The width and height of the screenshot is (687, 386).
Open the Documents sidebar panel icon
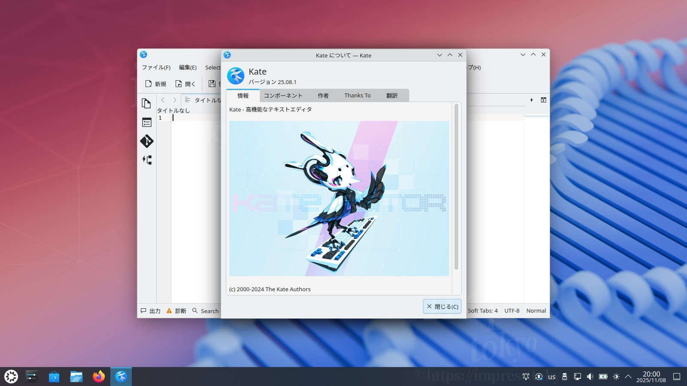pyautogui.click(x=147, y=103)
